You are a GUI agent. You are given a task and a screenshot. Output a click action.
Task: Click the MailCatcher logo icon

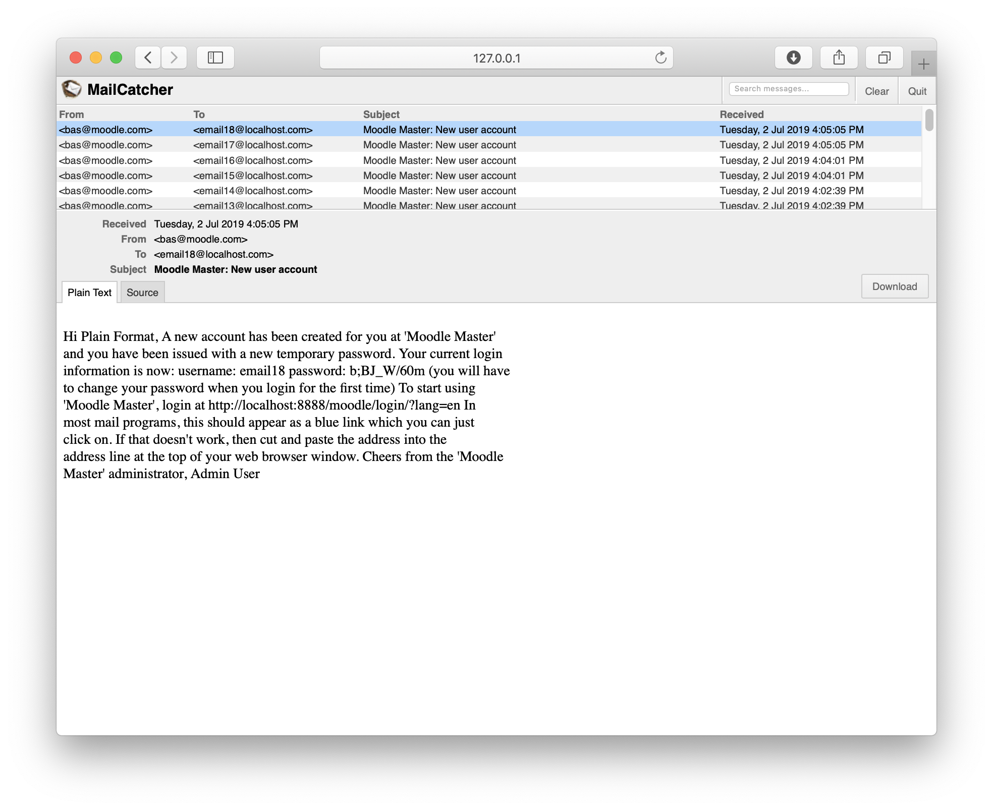[x=72, y=89]
